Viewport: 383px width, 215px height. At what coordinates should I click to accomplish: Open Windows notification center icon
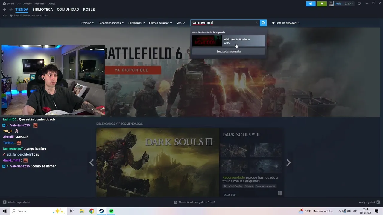[x=376, y=211]
